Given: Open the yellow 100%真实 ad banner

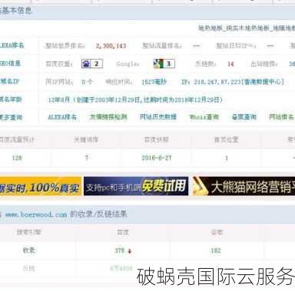Looking at the screenshot, I should coord(41,186).
